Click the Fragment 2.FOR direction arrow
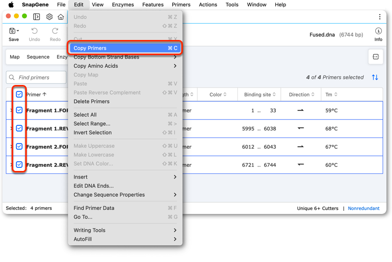Image resolution: width=392 pixels, height=262 pixels. (301, 147)
